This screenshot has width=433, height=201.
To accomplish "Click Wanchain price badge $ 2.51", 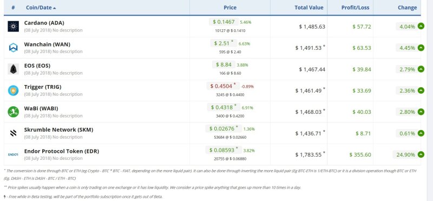I will (x=224, y=43).
